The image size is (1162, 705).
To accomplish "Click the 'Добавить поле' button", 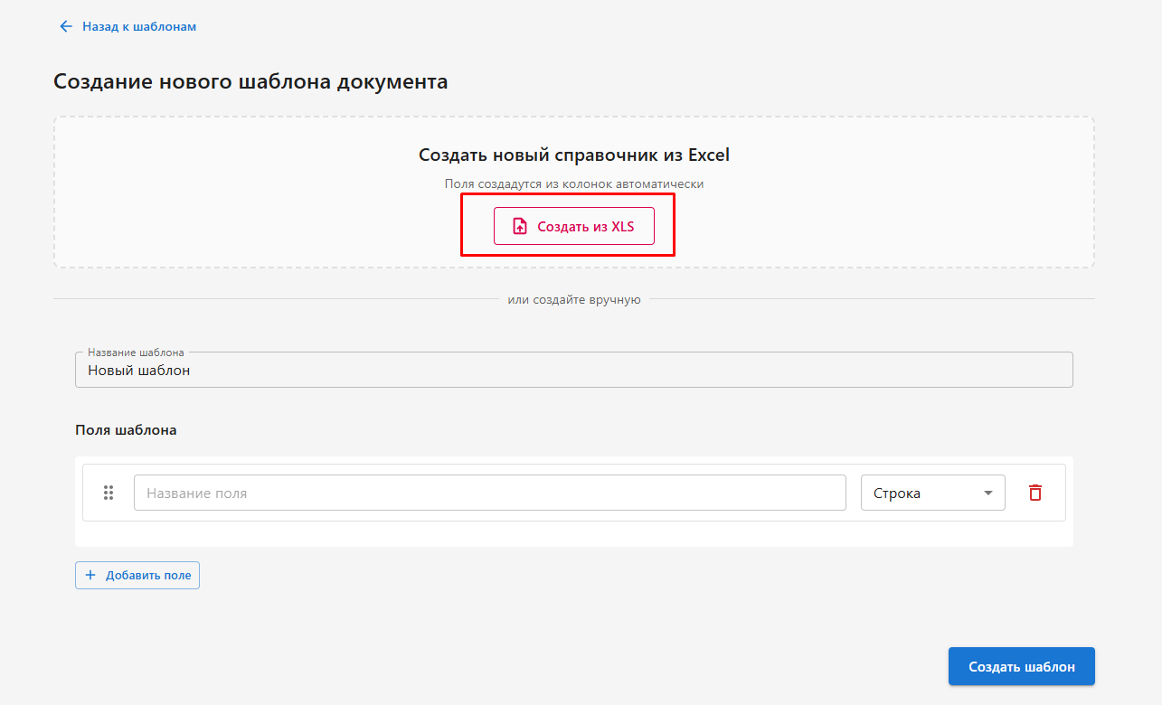I will tap(137, 575).
